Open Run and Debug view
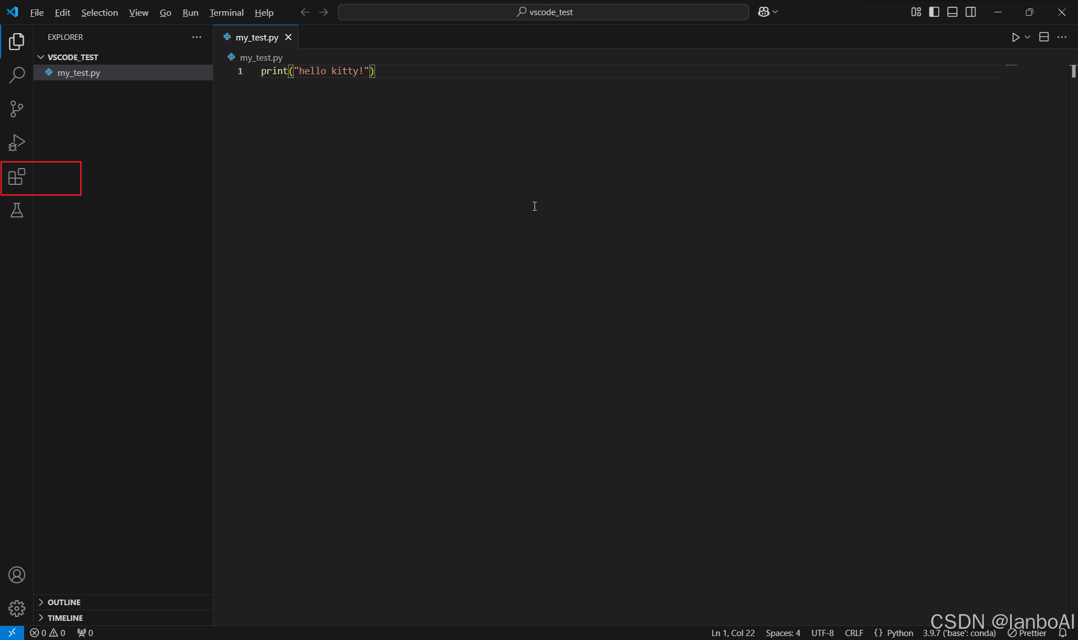 coord(17,143)
